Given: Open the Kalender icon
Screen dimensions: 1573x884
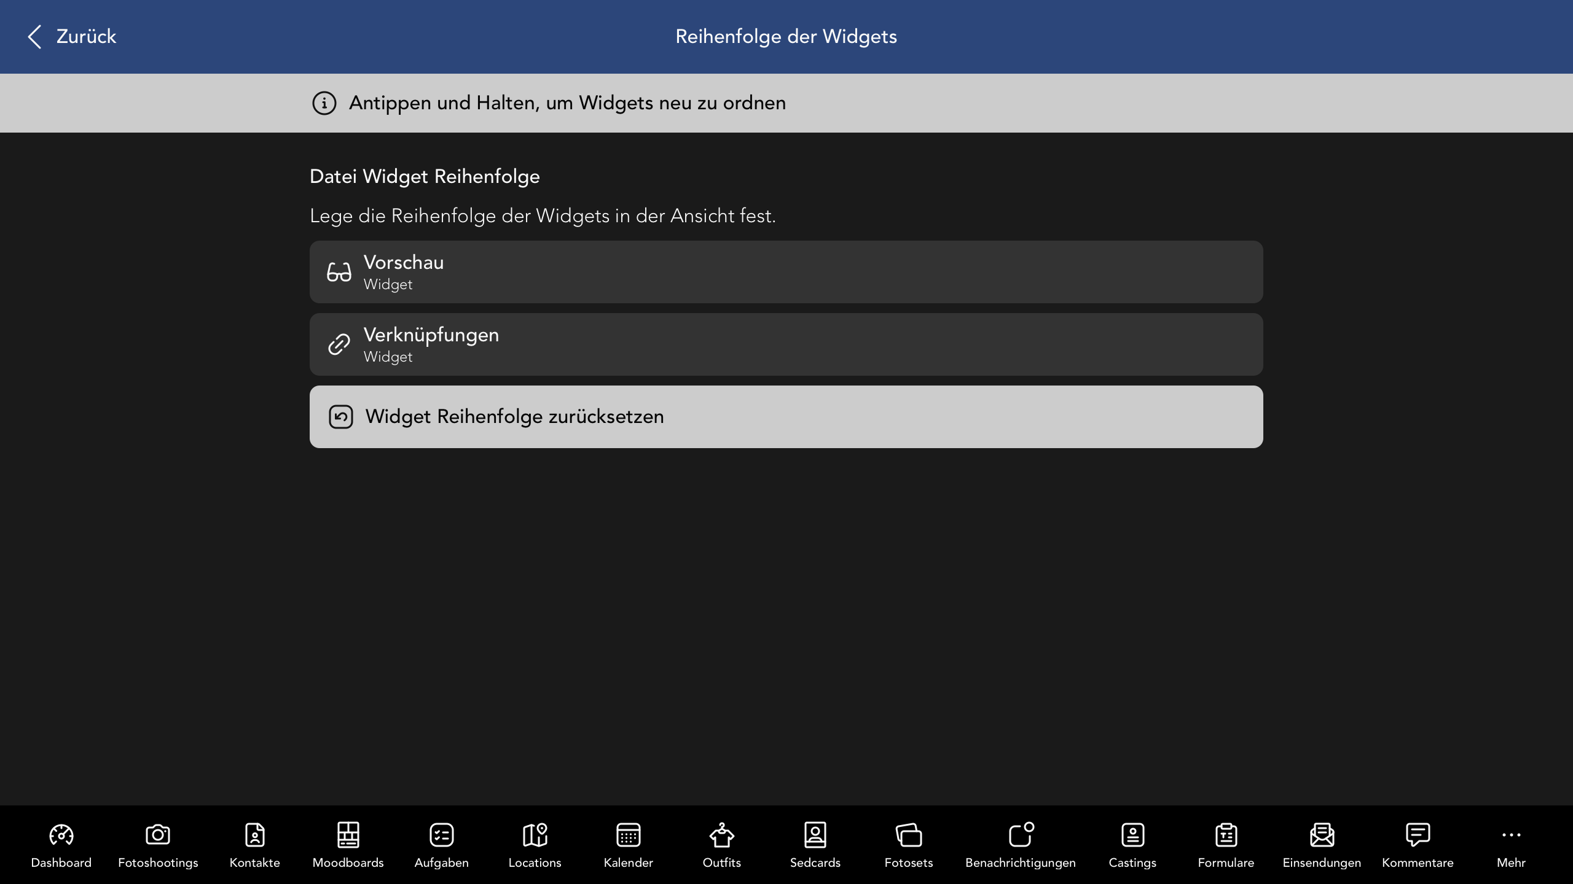Looking at the screenshot, I should [x=629, y=835].
